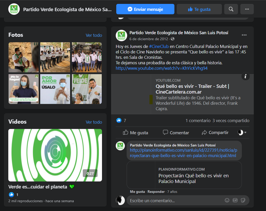Image resolution: width=266 pixels, height=211 pixels.
Task: Open the page profile logo in header
Action: click(x=14, y=9)
